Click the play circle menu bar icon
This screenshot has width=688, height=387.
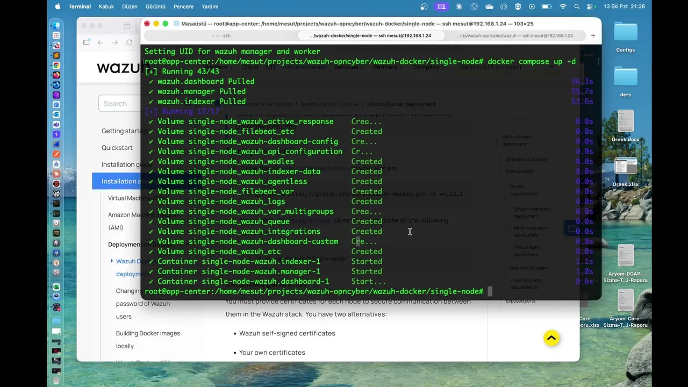pos(532,6)
